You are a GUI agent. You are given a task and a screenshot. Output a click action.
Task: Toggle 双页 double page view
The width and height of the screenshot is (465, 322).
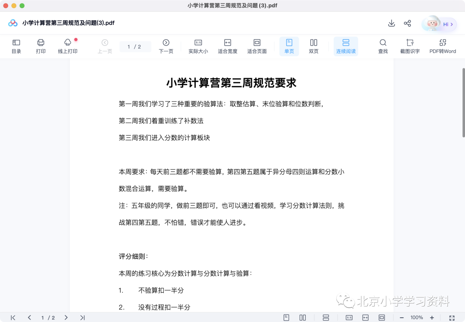click(x=313, y=46)
